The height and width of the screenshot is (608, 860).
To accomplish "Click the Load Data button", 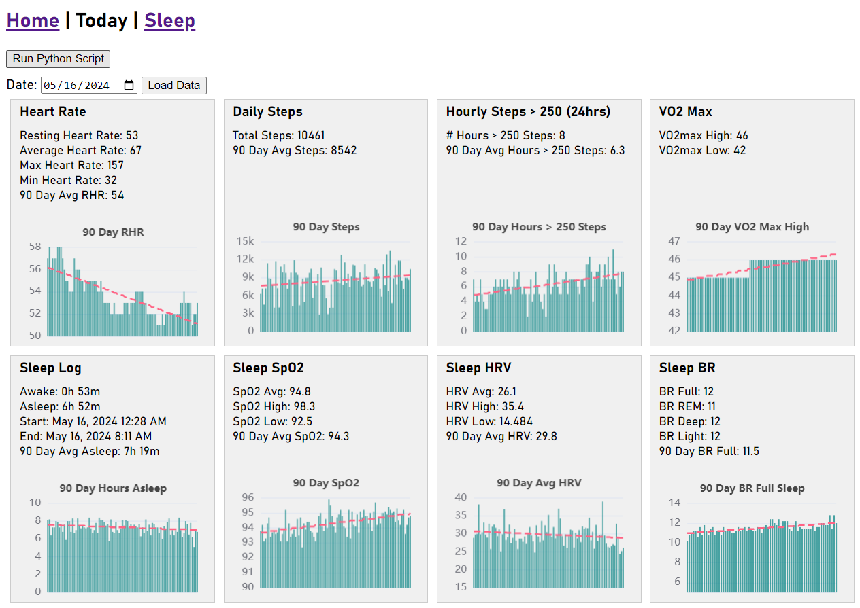I will point(173,86).
